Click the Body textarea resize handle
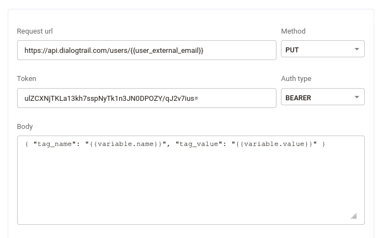383x238 pixels. pos(354,216)
